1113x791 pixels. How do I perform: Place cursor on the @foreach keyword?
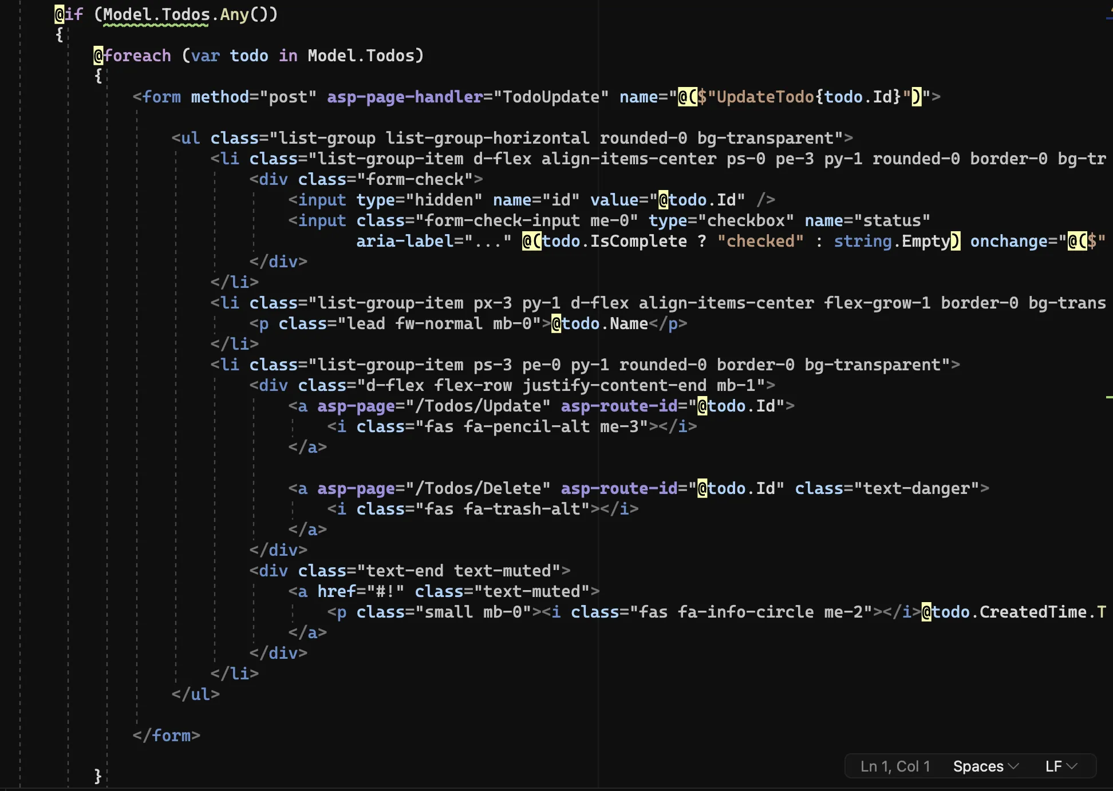tap(133, 56)
